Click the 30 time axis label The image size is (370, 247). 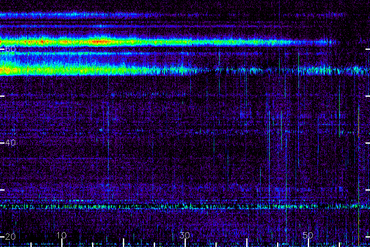click(185, 235)
